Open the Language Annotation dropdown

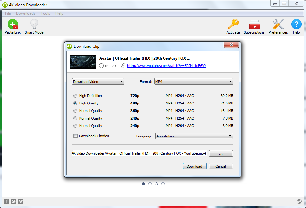pyautogui.click(x=194, y=136)
